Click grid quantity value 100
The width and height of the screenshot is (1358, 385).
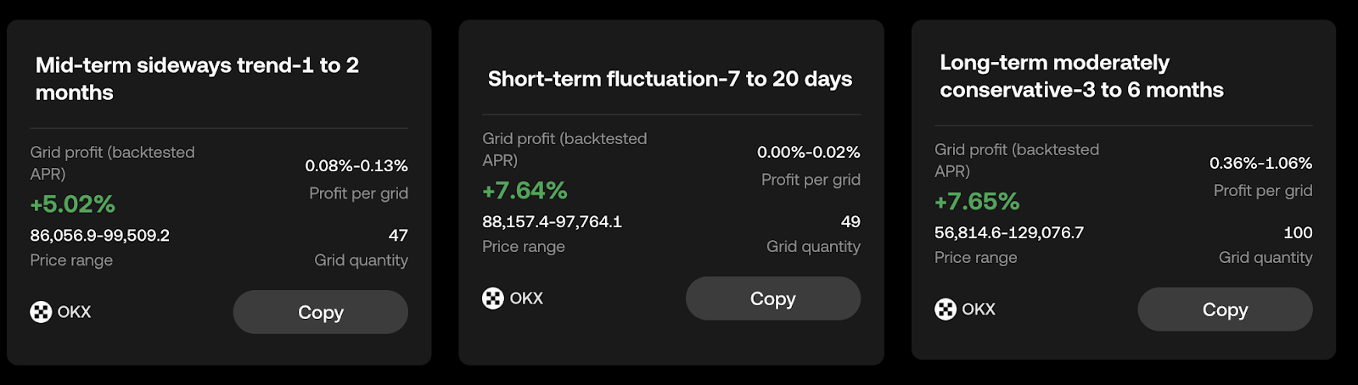tap(1298, 232)
